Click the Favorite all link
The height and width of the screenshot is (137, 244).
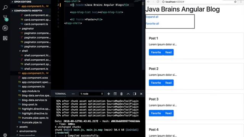152,24
